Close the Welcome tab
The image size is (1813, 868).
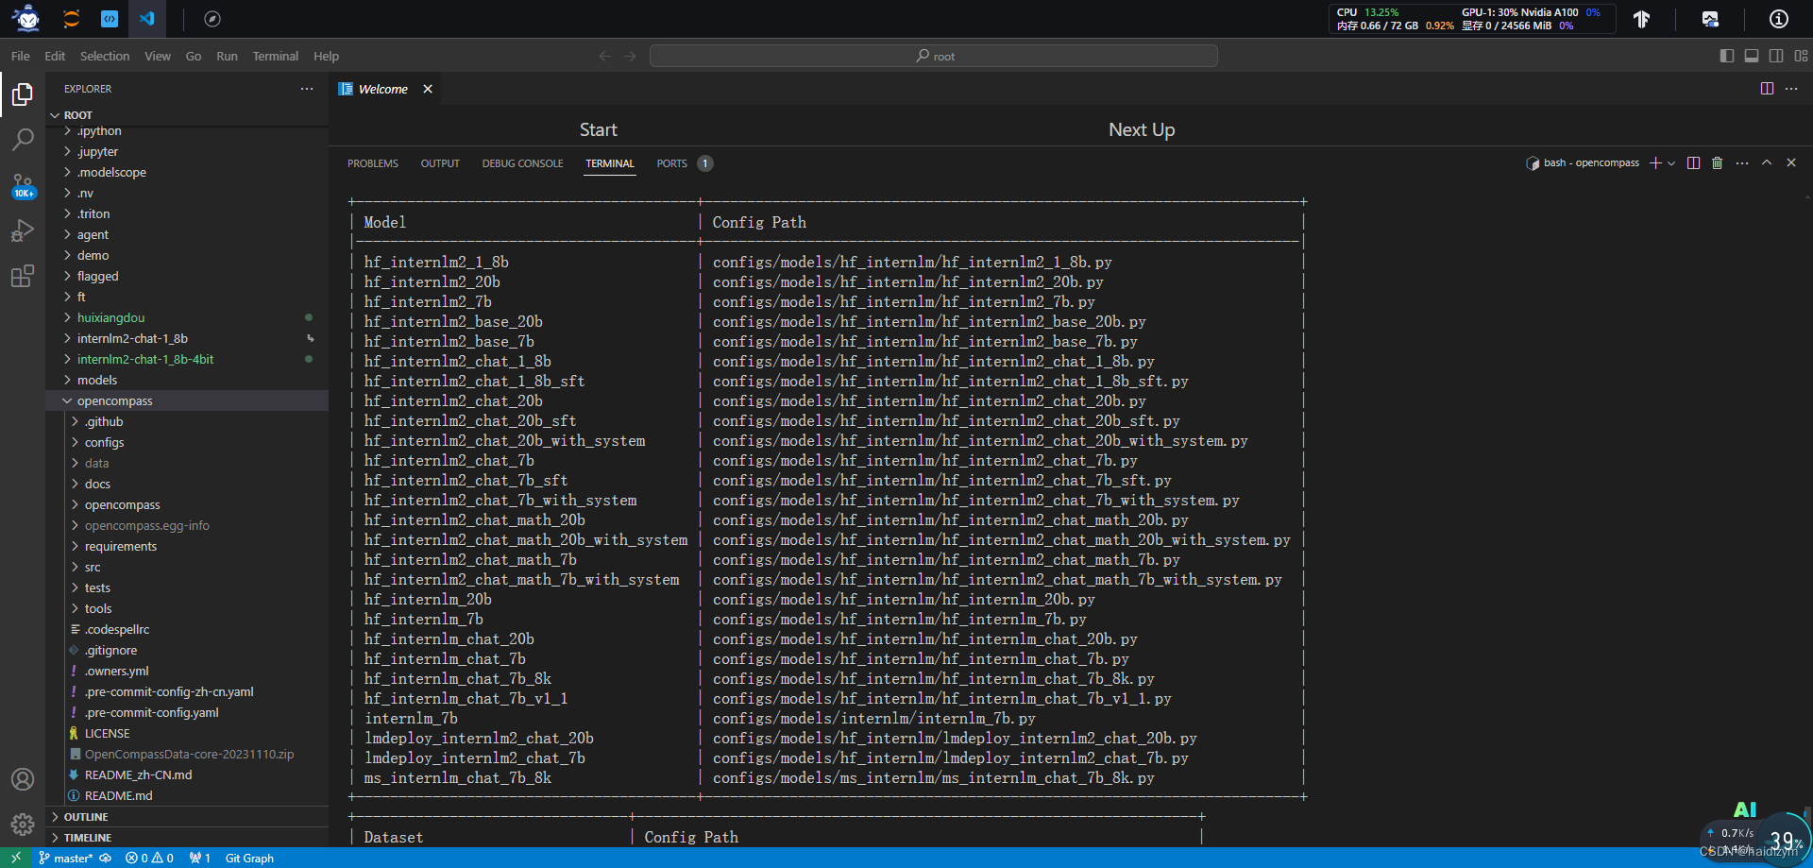[428, 89]
